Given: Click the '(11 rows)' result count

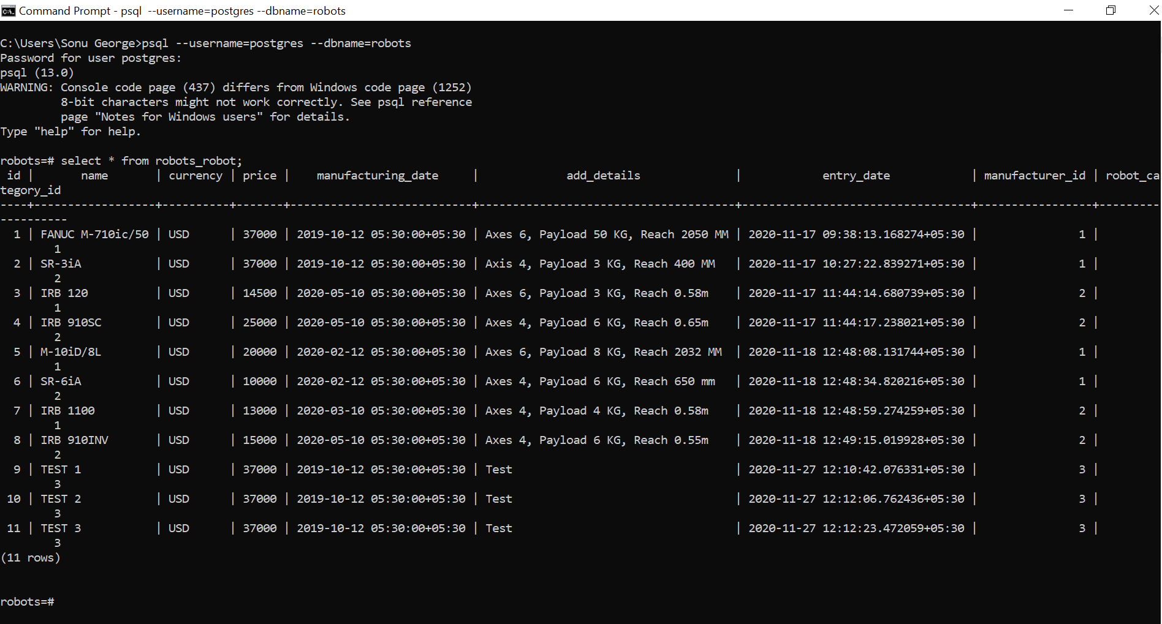Looking at the screenshot, I should [x=31, y=558].
